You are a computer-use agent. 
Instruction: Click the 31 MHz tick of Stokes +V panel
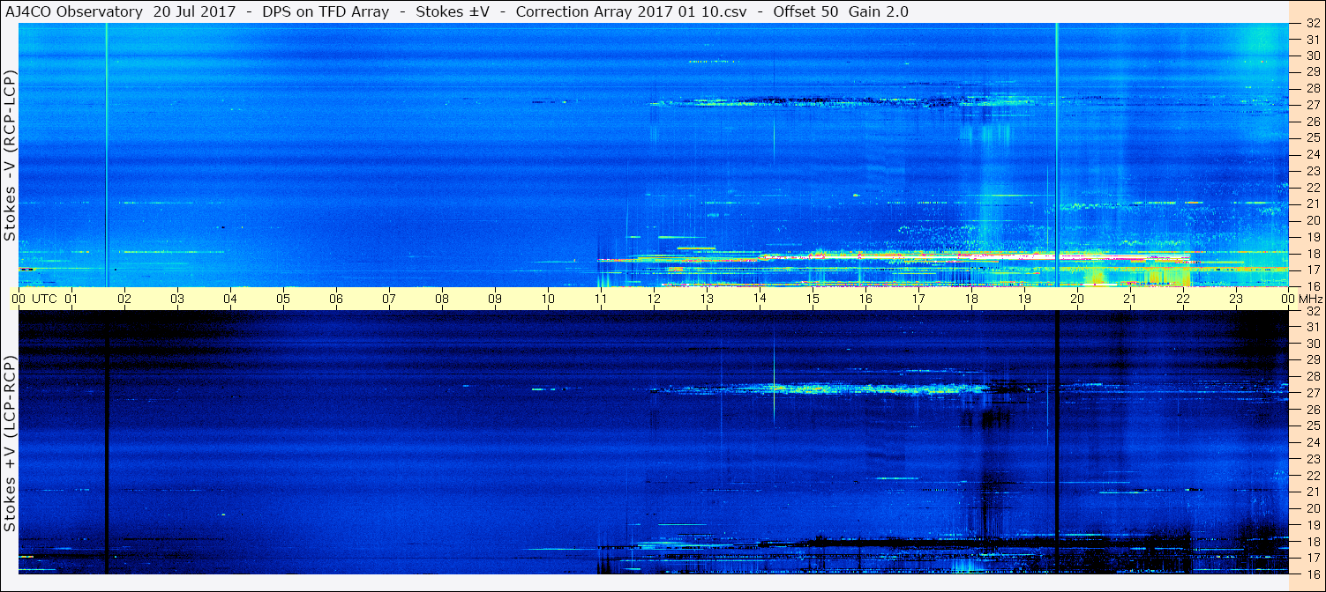click(1312, 327)
